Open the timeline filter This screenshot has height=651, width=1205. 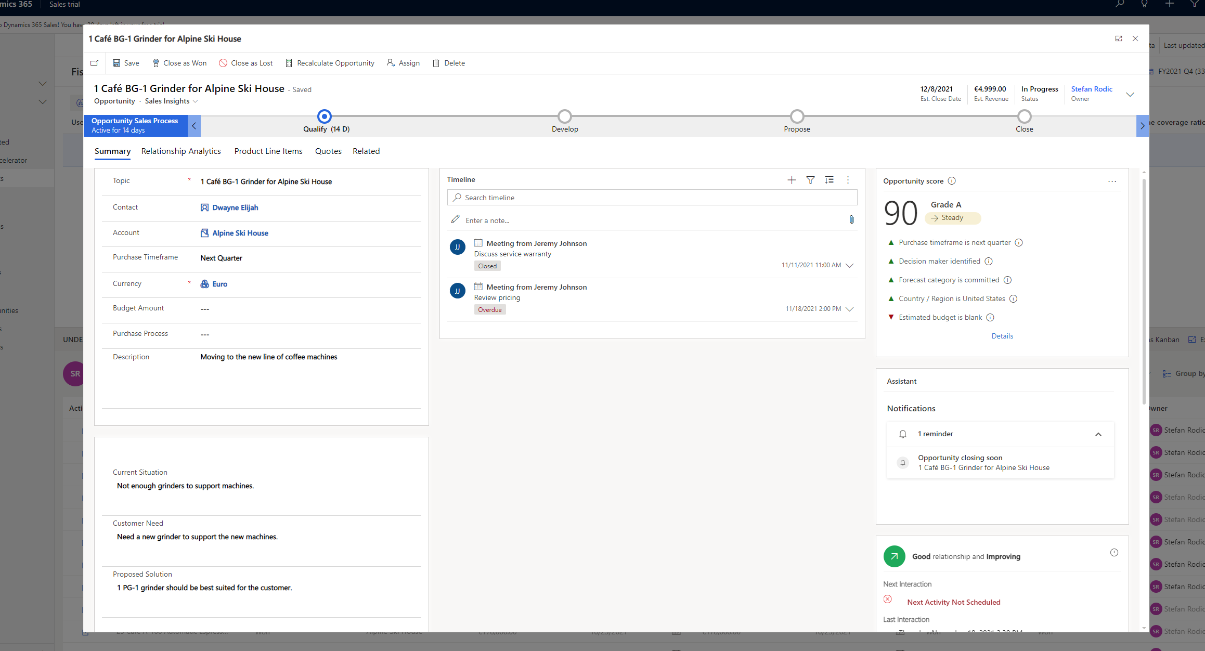pos(810,180)
